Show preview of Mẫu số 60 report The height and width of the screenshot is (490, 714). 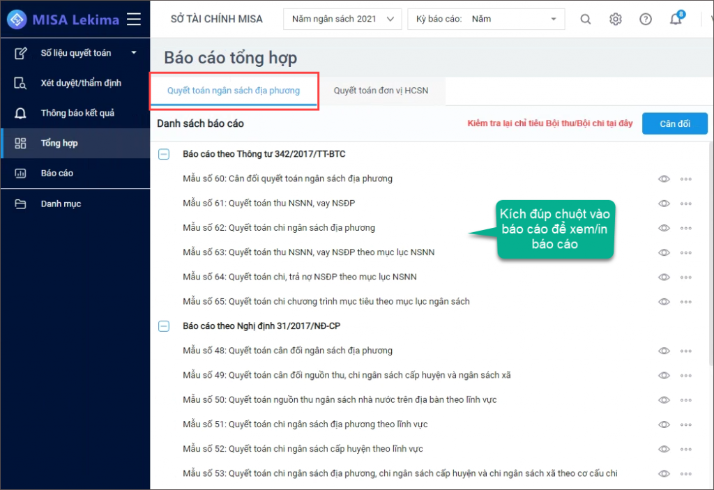point(664,178)
